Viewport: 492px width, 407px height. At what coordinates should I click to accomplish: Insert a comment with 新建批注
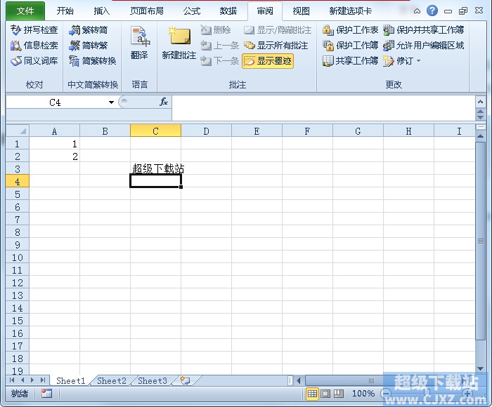tap(179, 42)
